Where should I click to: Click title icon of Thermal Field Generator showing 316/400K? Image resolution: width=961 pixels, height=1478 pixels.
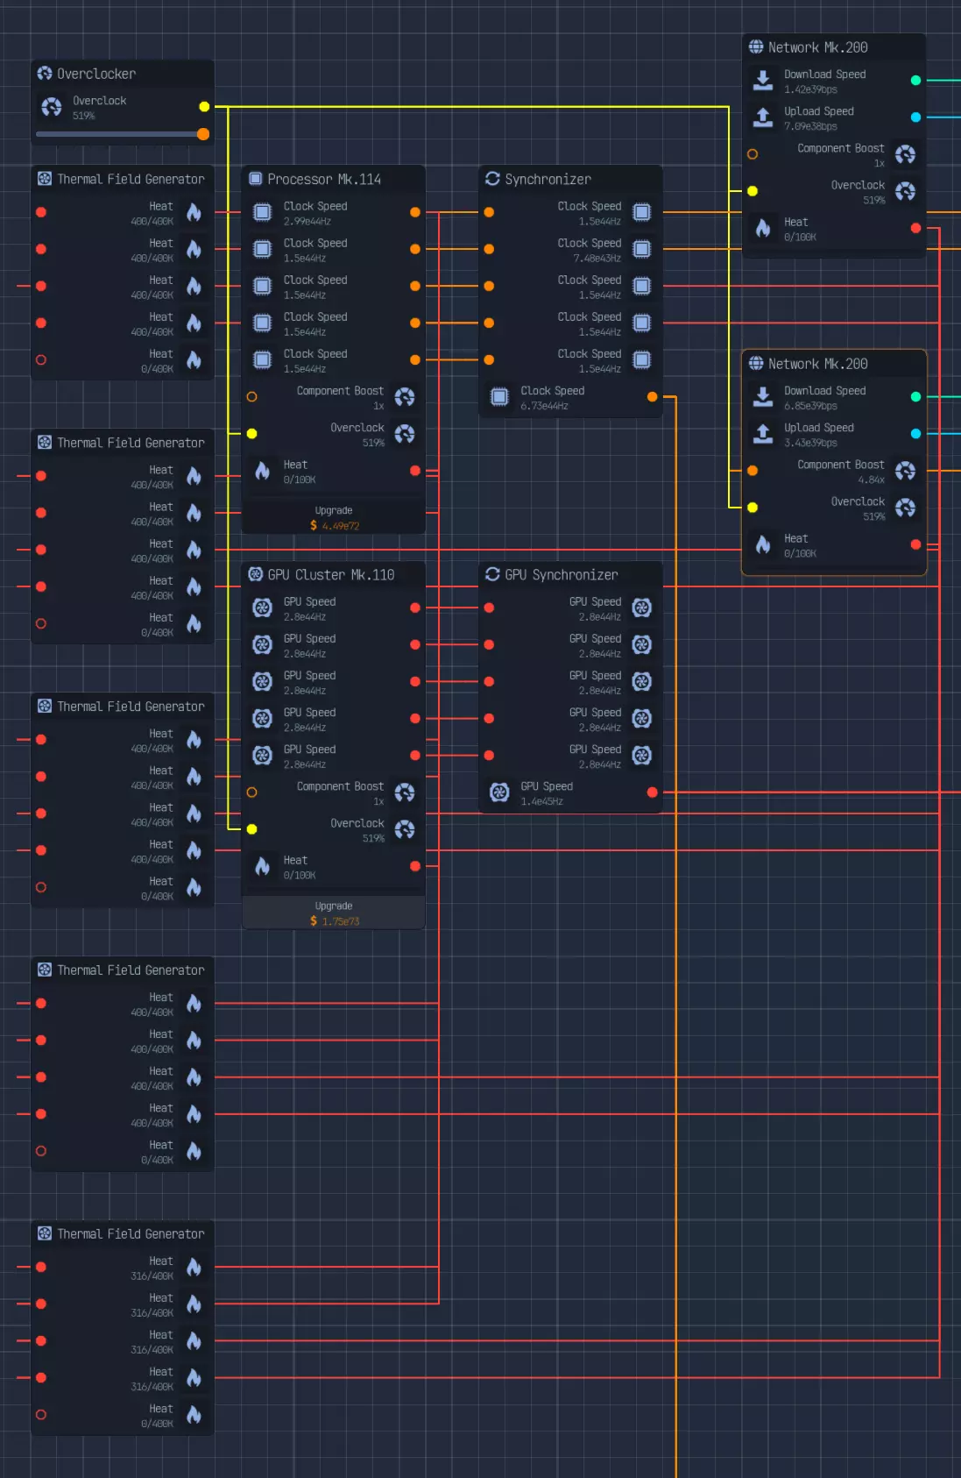point(45,1233)
